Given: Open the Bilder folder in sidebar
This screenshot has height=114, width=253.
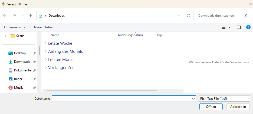Looking at the screenshot, I should 18,79.
